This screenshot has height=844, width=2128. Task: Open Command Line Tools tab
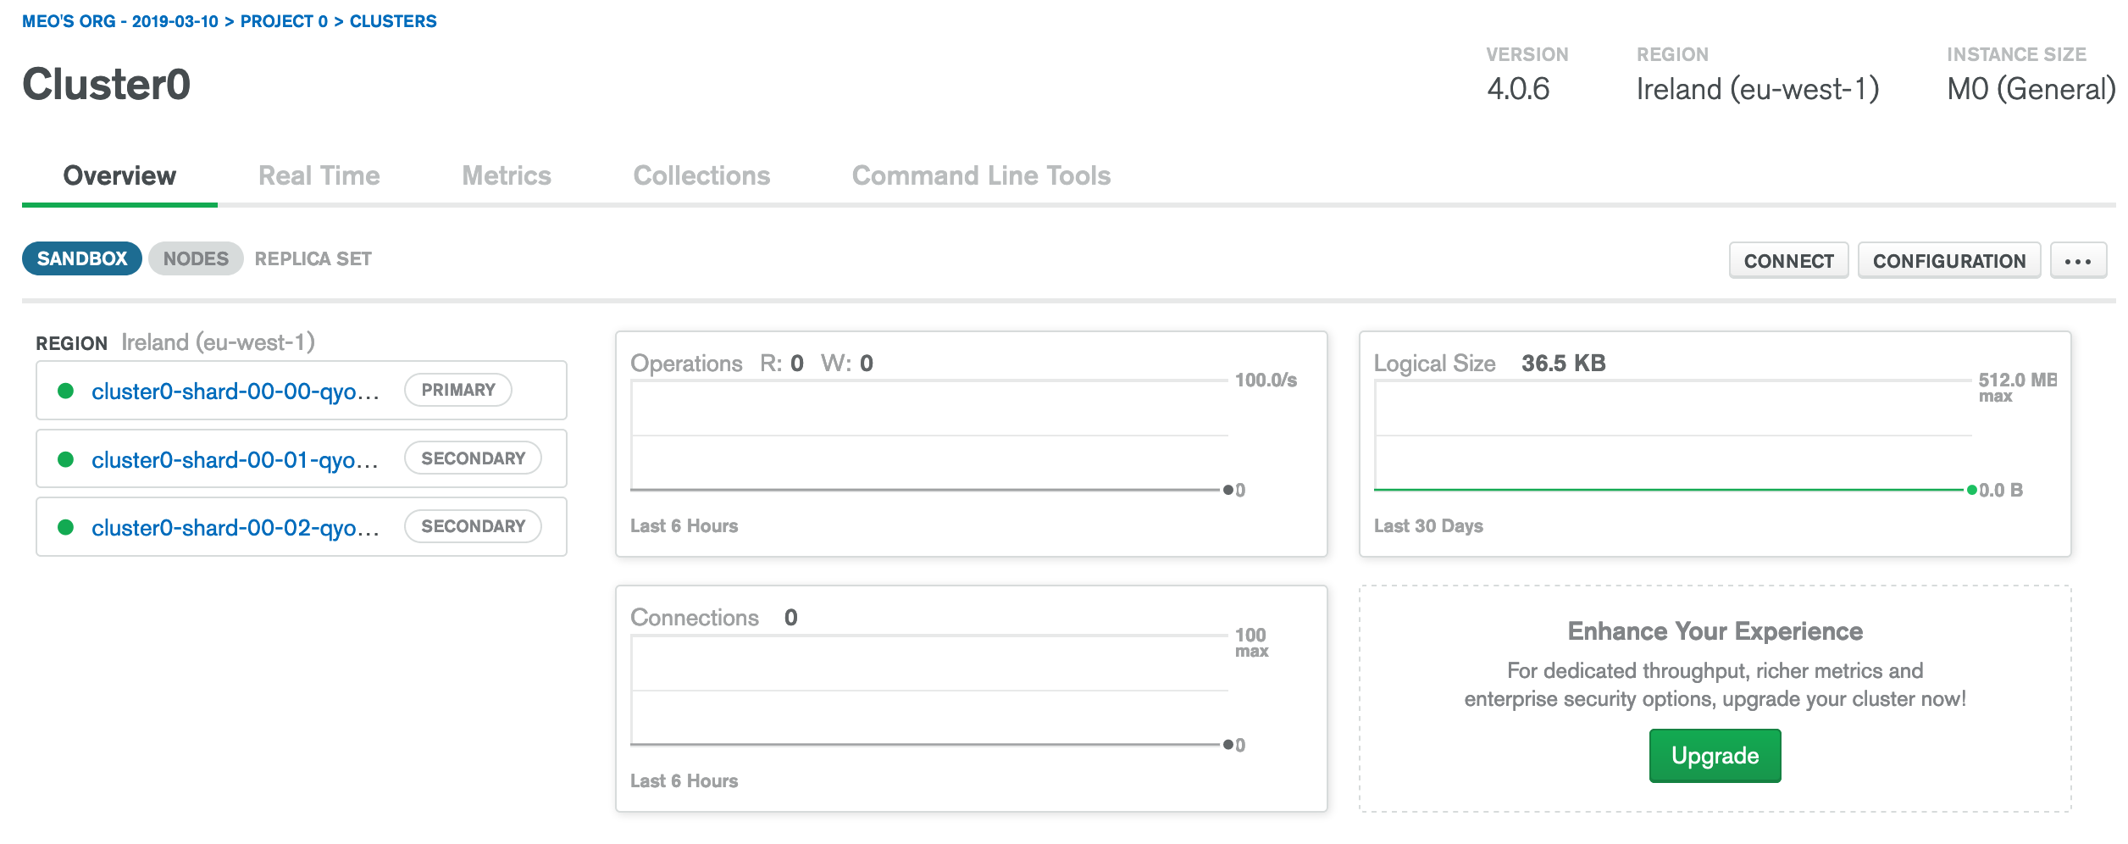(981, 175)
